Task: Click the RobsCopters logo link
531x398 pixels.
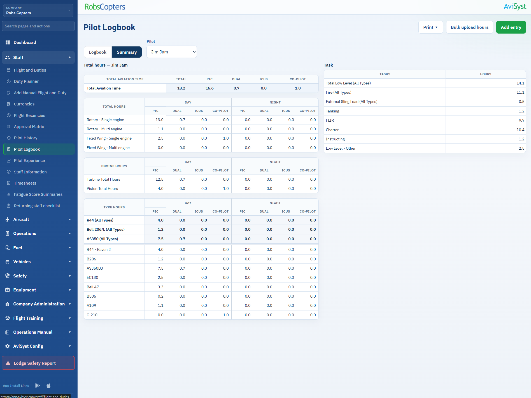Action: click(105, 7)
